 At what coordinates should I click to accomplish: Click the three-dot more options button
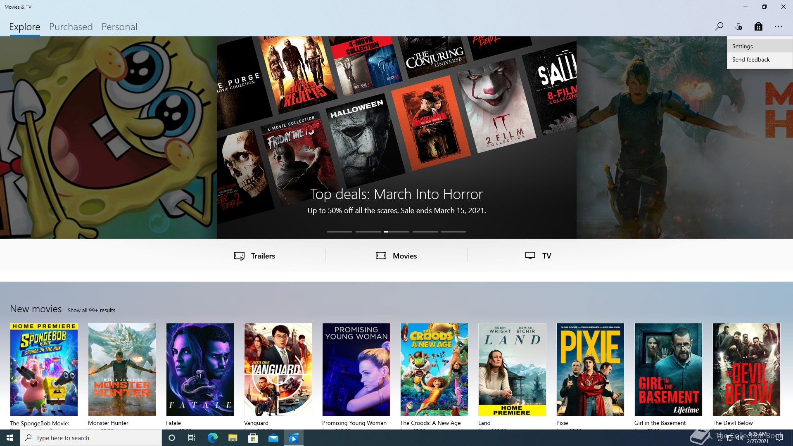(778, 27)
